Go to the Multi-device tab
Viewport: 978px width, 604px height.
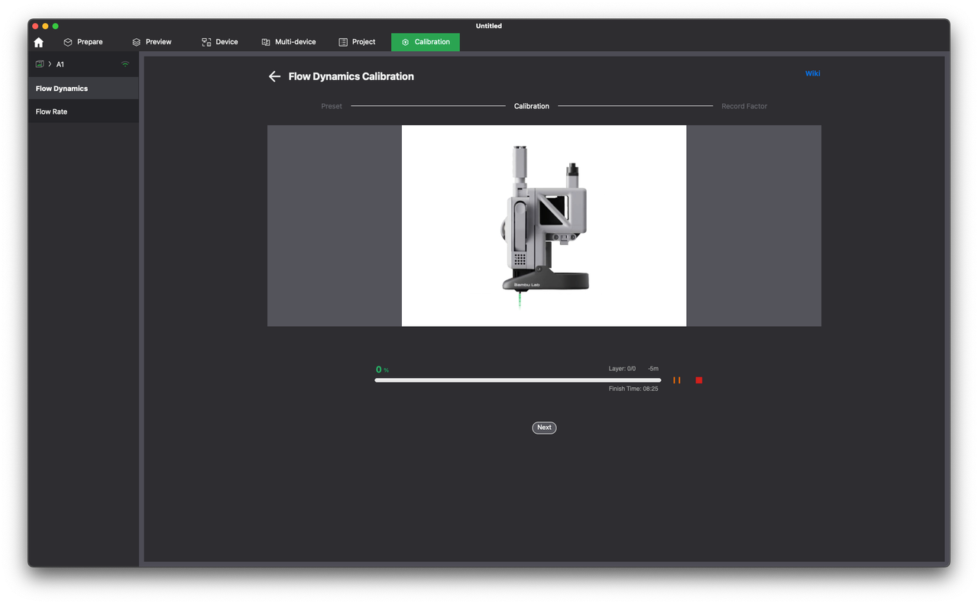coord(288,42)
